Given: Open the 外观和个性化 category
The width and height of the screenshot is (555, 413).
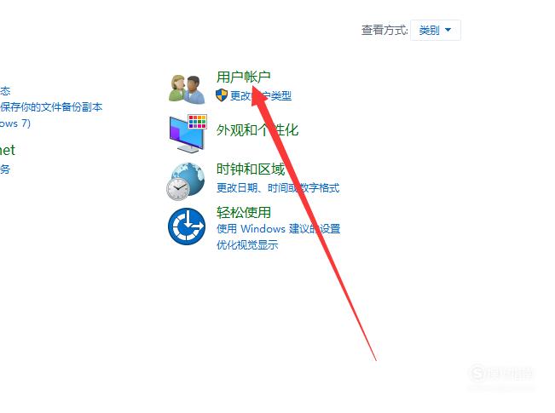Looking at the screenshot, I should click(x=257, y=129).
